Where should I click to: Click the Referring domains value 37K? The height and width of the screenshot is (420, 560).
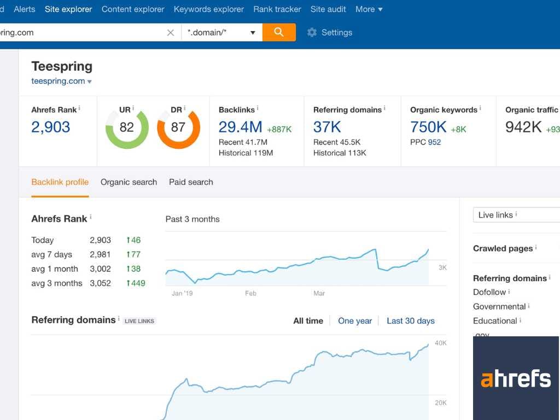click(x=327, y=127)
